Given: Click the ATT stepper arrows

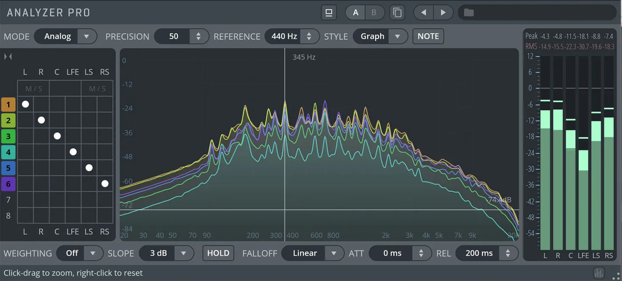Looking at the screenshot, I should pyautogui.click(x=421, y=253).
